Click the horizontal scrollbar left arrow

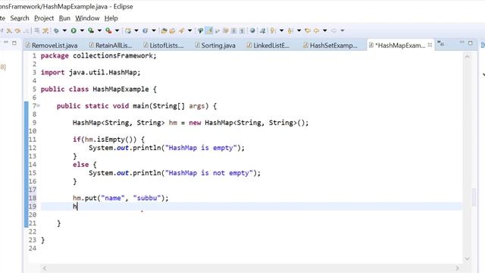coord(45,268)
